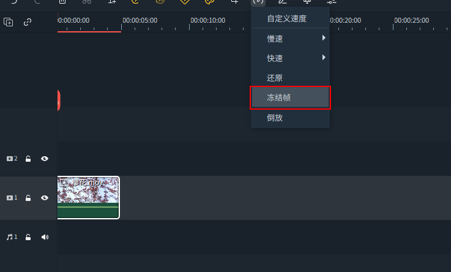The height and width of the screenshot is (272, 451).
Task: Click the add track icon
Action: (x=9, y=22)
